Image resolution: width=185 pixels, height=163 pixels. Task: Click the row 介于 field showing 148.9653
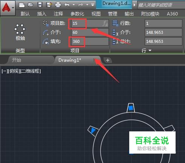[x=164, y=32]
